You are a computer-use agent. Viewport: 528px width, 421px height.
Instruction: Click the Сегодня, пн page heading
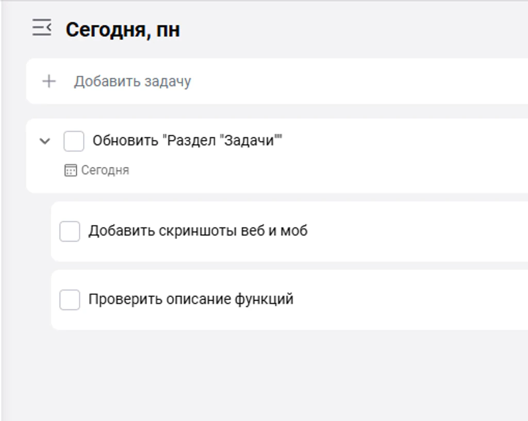tap(123, 30)
